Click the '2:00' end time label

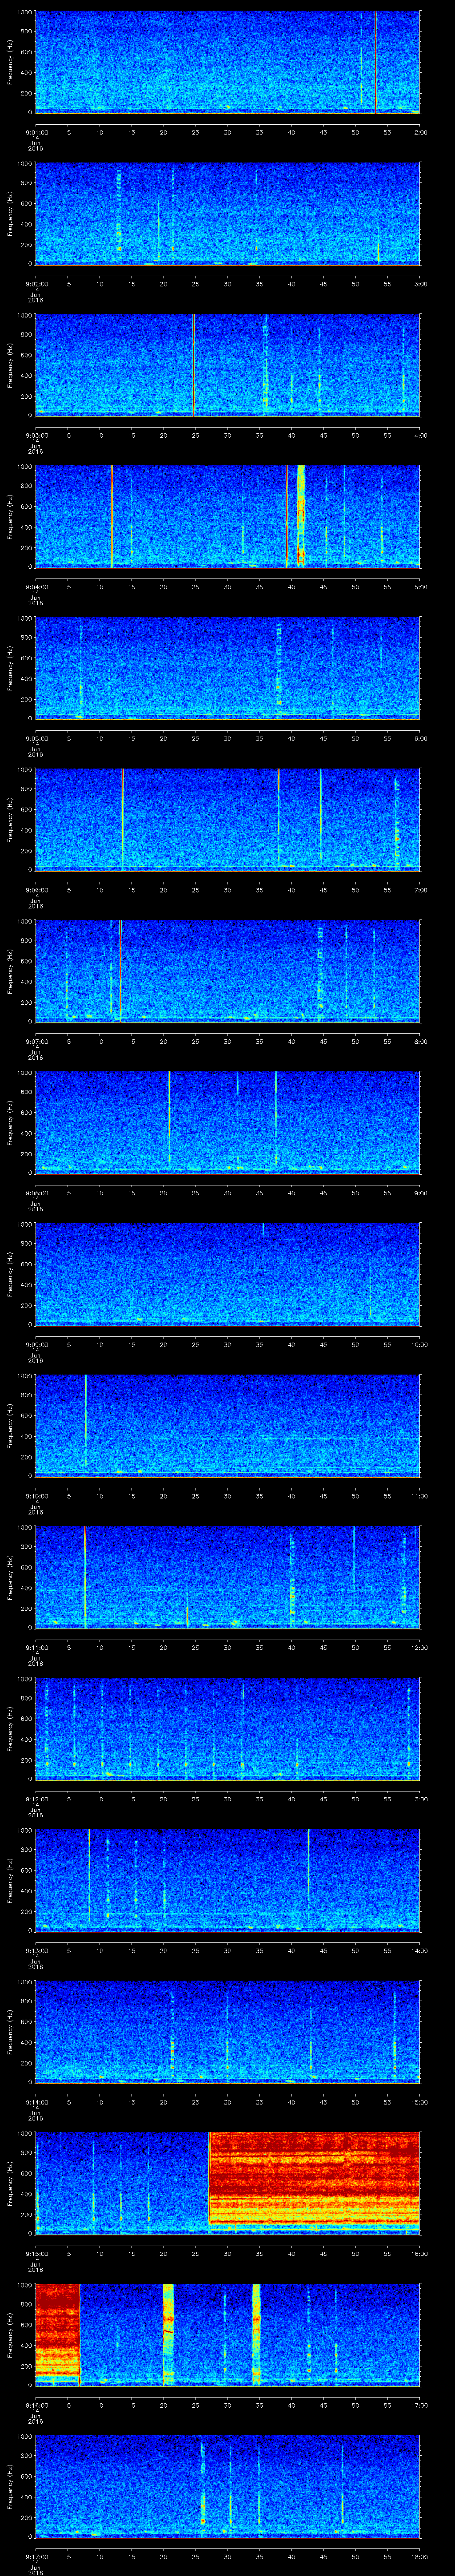point(420,131)
